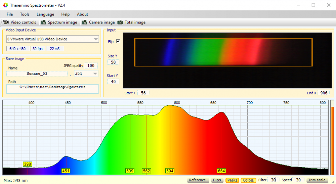Click the Trim scale button
The height and width of the screenshot is (184, 336).
click(317, 180)
